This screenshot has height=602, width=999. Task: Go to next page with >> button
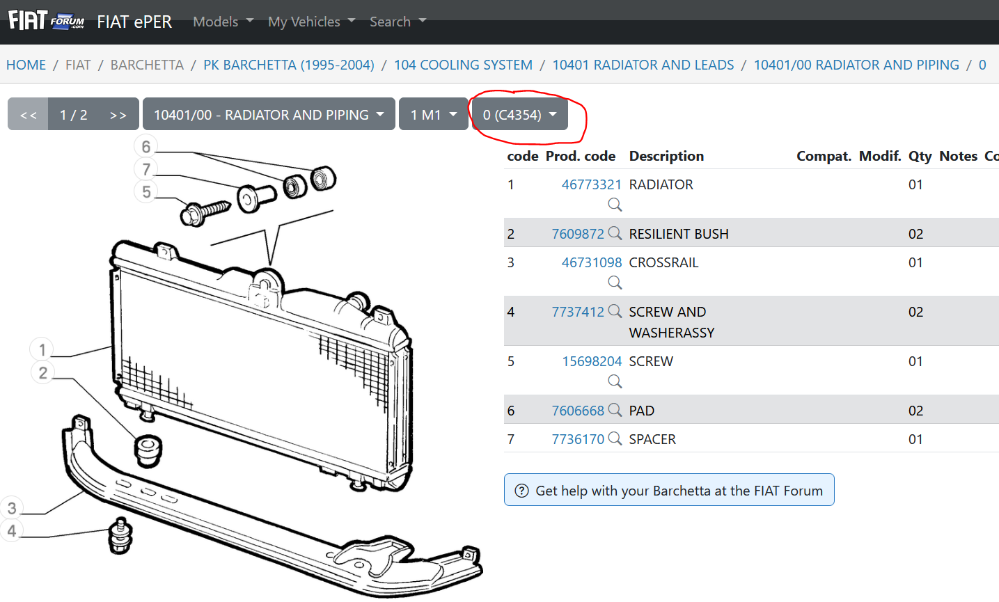[118, 115]
